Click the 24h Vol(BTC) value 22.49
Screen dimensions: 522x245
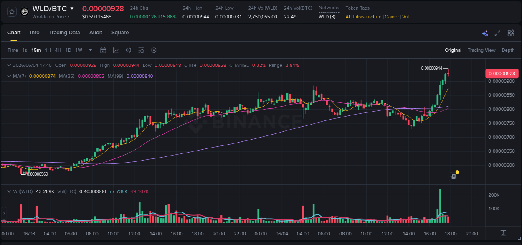290,17
